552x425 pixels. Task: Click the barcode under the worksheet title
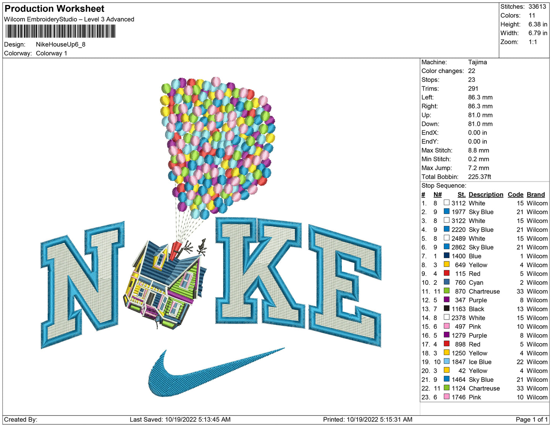(60, 31)
